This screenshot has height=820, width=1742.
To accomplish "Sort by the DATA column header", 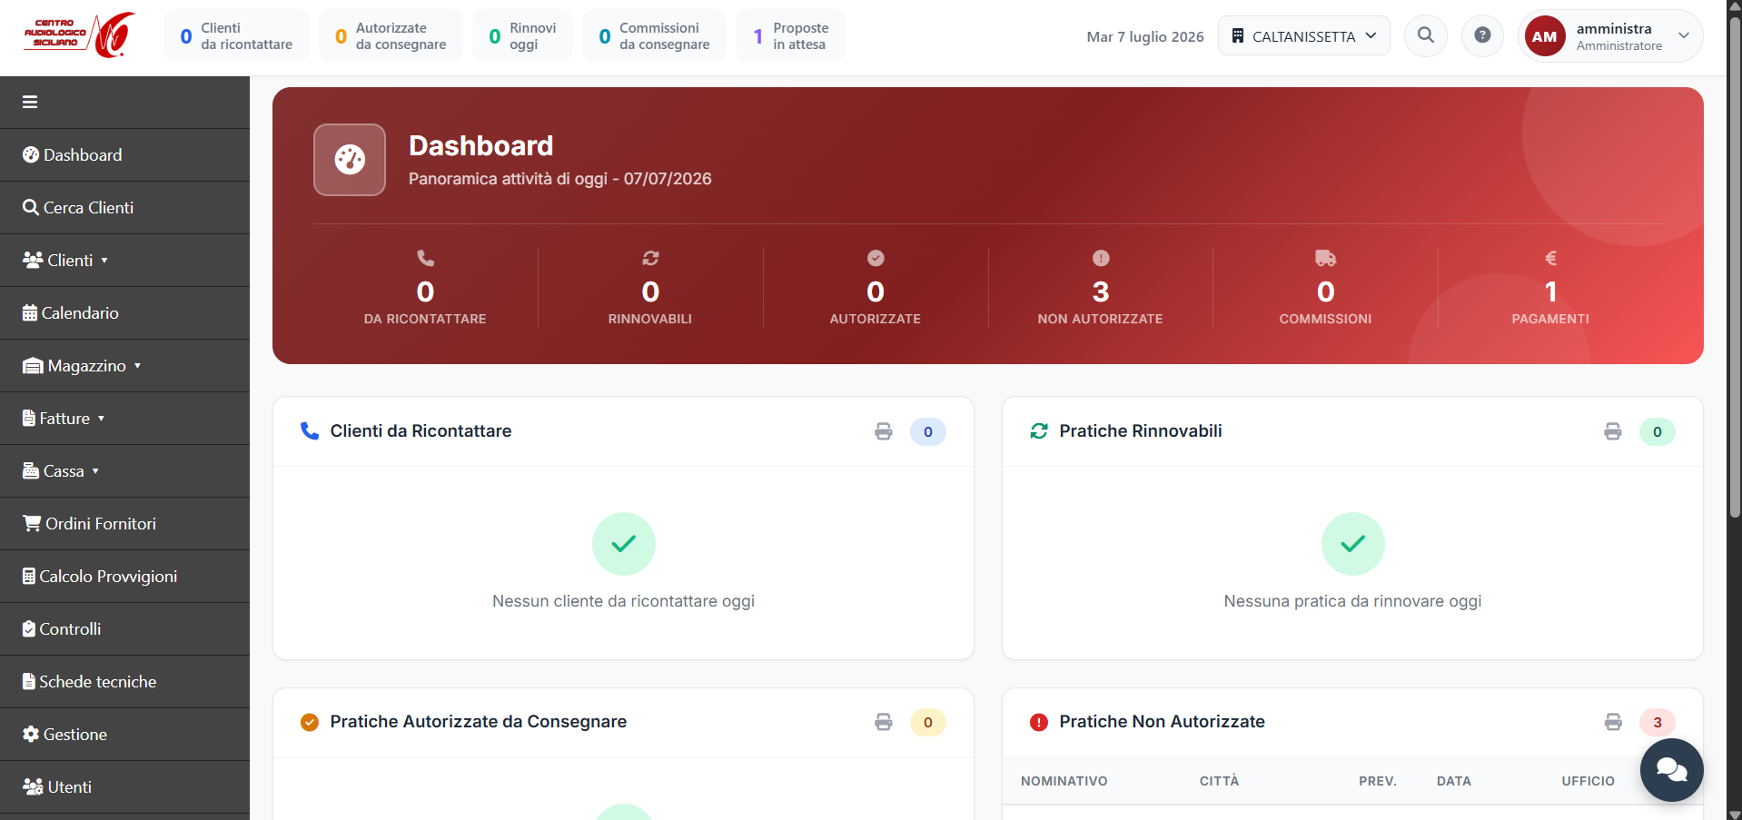I will [x=1454, y=781].
